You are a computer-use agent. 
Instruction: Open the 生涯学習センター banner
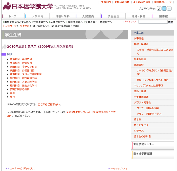(152, 145)
